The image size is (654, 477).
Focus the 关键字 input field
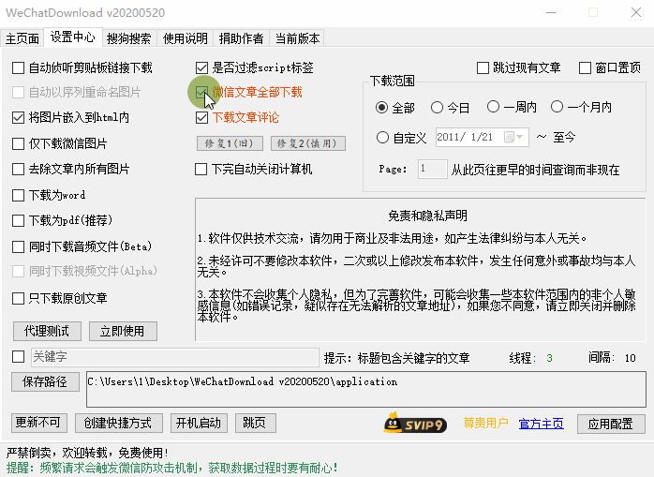point(175,357)
